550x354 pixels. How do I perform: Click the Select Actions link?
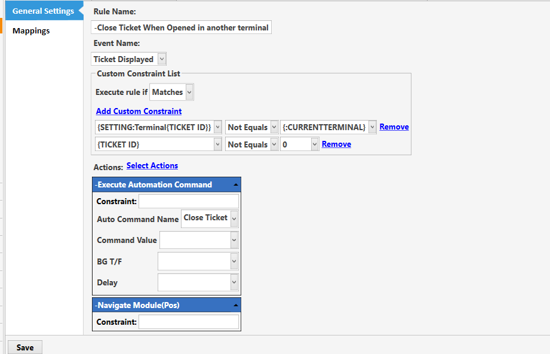(x=152, y=165)
